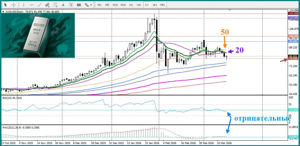Click the 121.655 price level tag
Screen dimensions: 300x146
pos(293,13)
